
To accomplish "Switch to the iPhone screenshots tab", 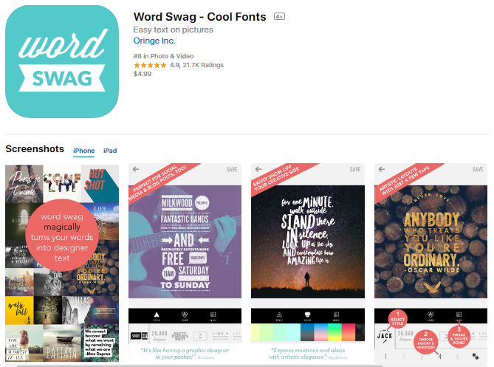I will 83,151.
